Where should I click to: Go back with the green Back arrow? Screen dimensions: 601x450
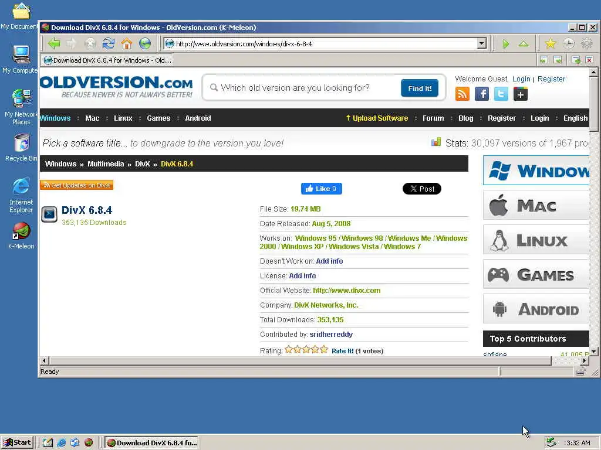(x=54, y=43)
